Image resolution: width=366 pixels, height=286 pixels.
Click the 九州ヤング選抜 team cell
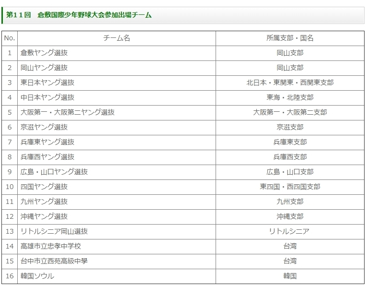point(44,202)
